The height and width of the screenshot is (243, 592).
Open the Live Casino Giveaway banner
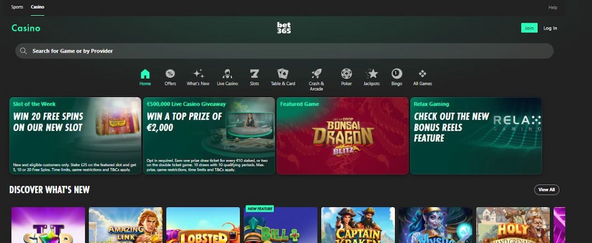click(209, 135)
